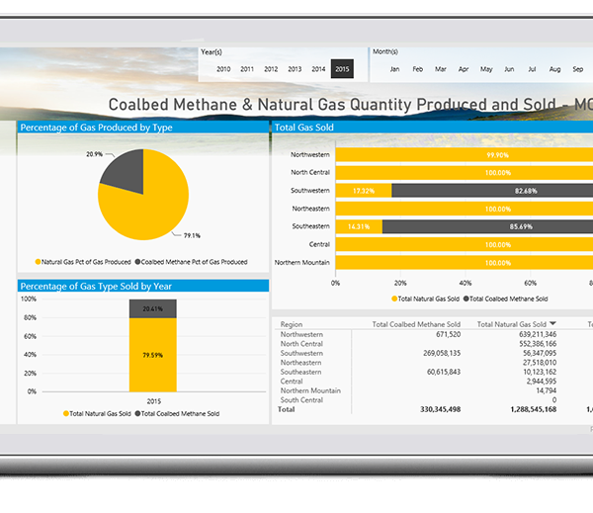Pick Apr in the Month slicer
593x513 pixels.
(463, 69)
